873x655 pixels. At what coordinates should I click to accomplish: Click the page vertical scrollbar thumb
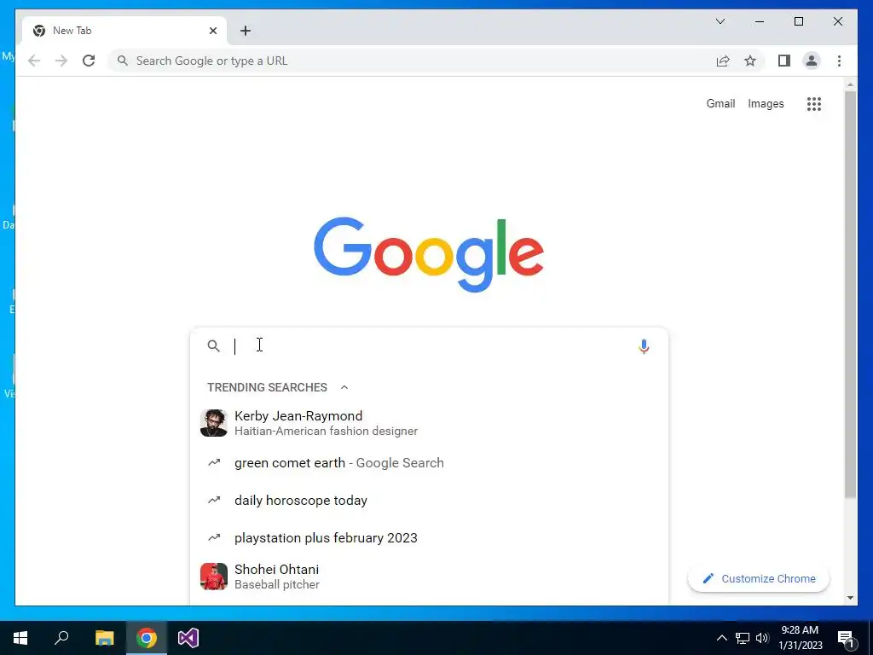pos(850,294)
